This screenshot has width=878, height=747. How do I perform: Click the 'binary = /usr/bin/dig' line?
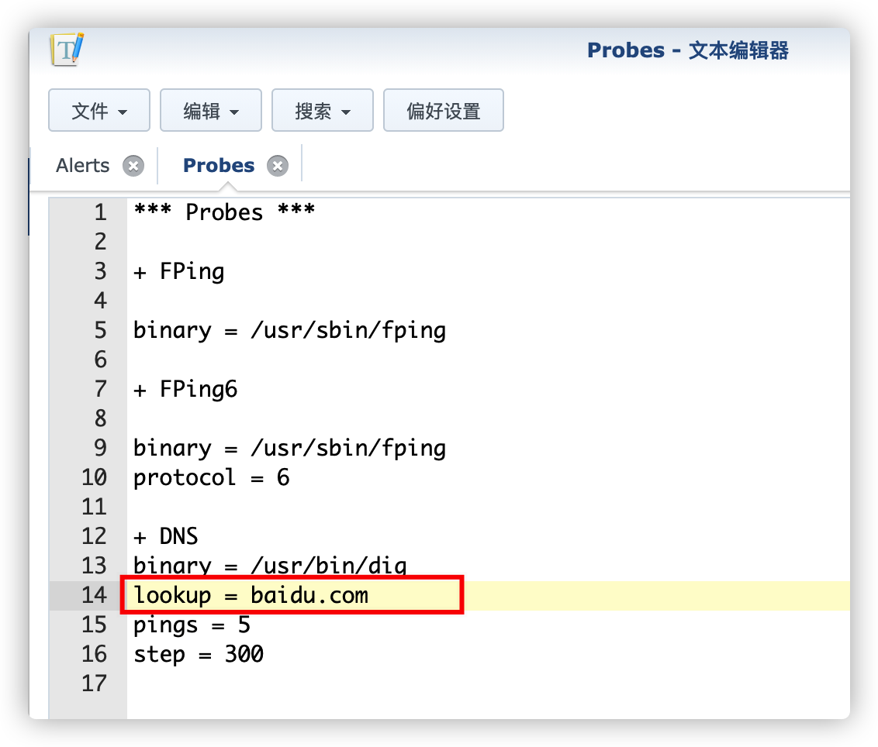point(270,566)
